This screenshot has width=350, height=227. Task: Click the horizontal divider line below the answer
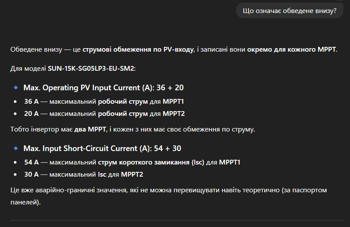coord(175,220)
